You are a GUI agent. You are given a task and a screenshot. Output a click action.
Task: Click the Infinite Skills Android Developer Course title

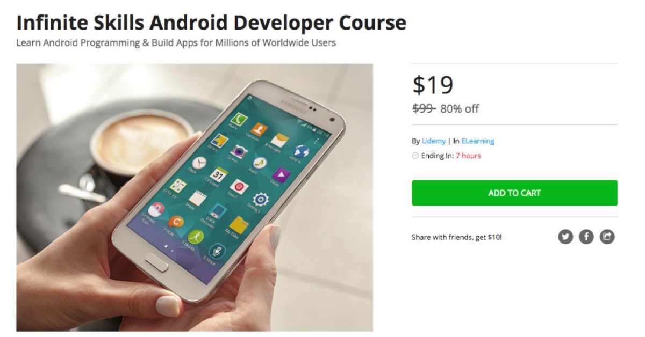[211, 23]
